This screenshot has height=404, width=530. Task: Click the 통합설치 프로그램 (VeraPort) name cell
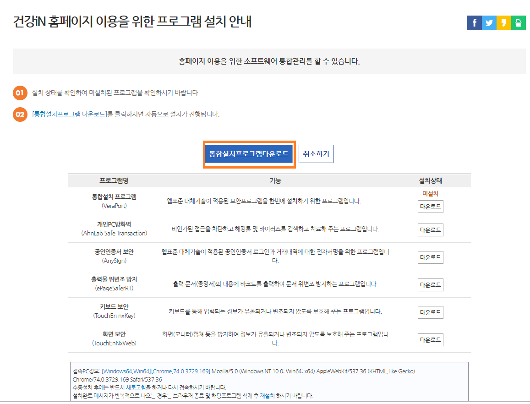click(x=114, y=201)
